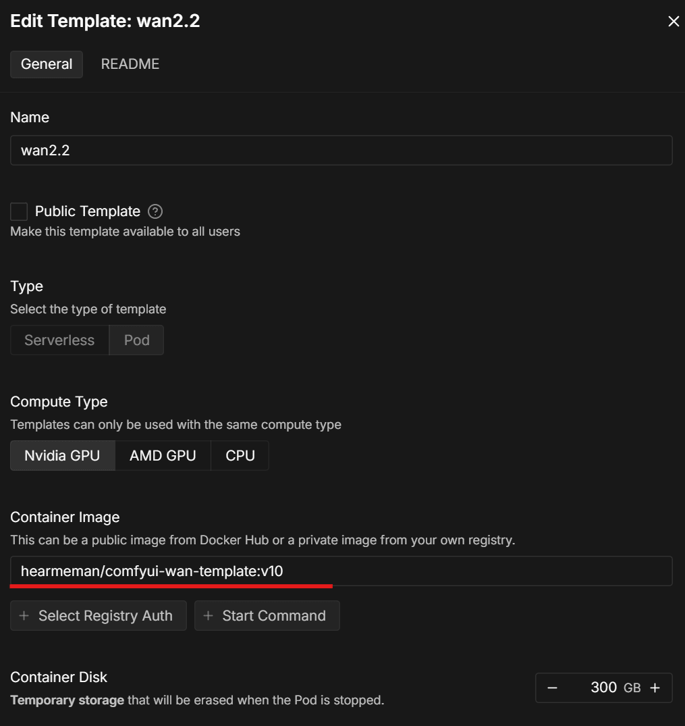Open the Select Registry Auth picker
This screenshot has width=685, height=726.
99,616
